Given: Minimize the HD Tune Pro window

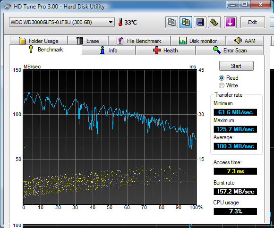Looking at the screenshot, I should 233,5.
